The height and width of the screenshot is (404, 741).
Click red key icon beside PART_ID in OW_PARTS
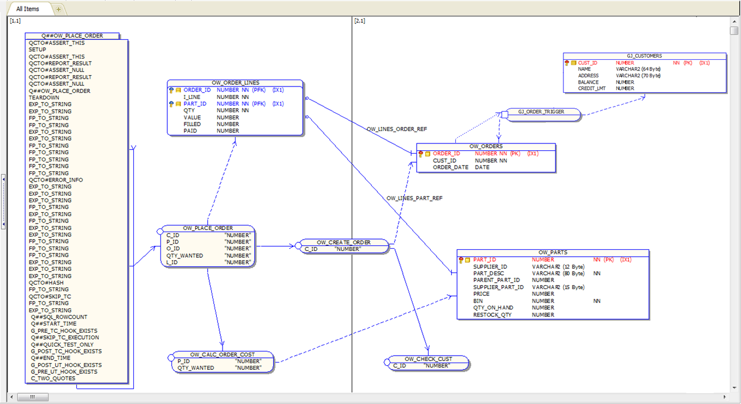pos(461,259)
